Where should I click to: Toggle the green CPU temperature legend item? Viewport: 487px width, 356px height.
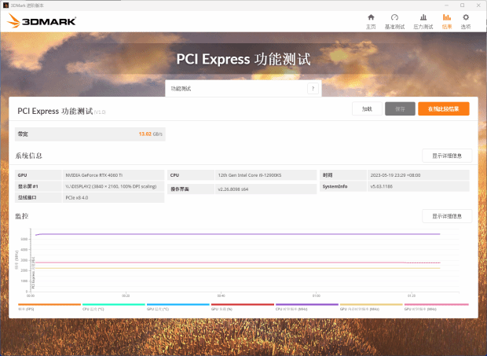click(114, 307)
